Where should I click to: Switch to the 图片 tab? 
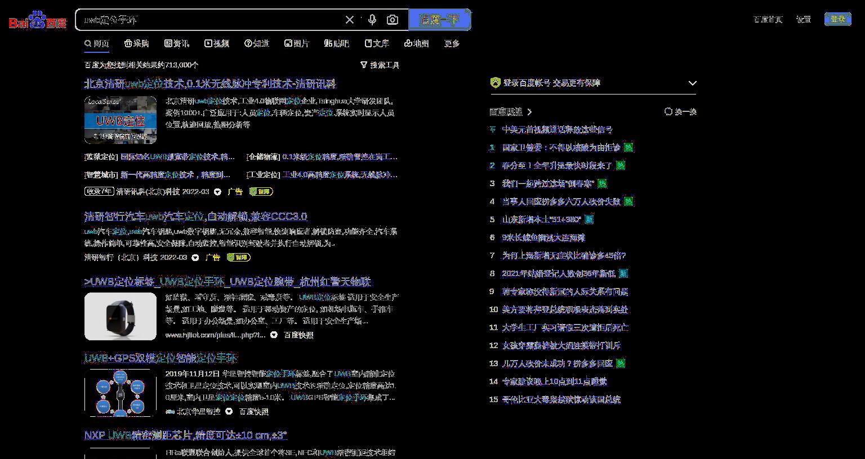(297, 43)
